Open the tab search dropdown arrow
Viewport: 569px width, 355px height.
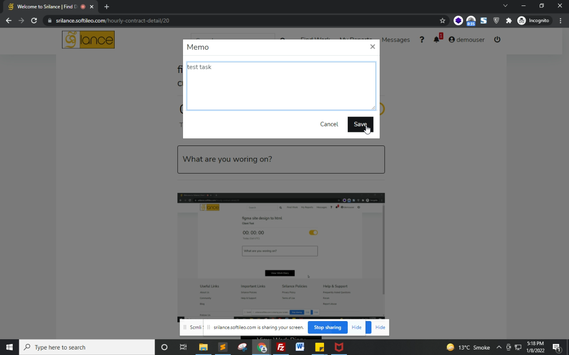(x=505, y=6)
